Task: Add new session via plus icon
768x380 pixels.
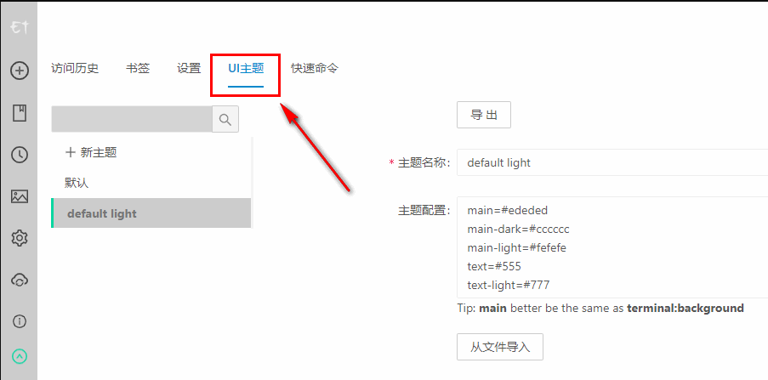Action: (20, 71)
